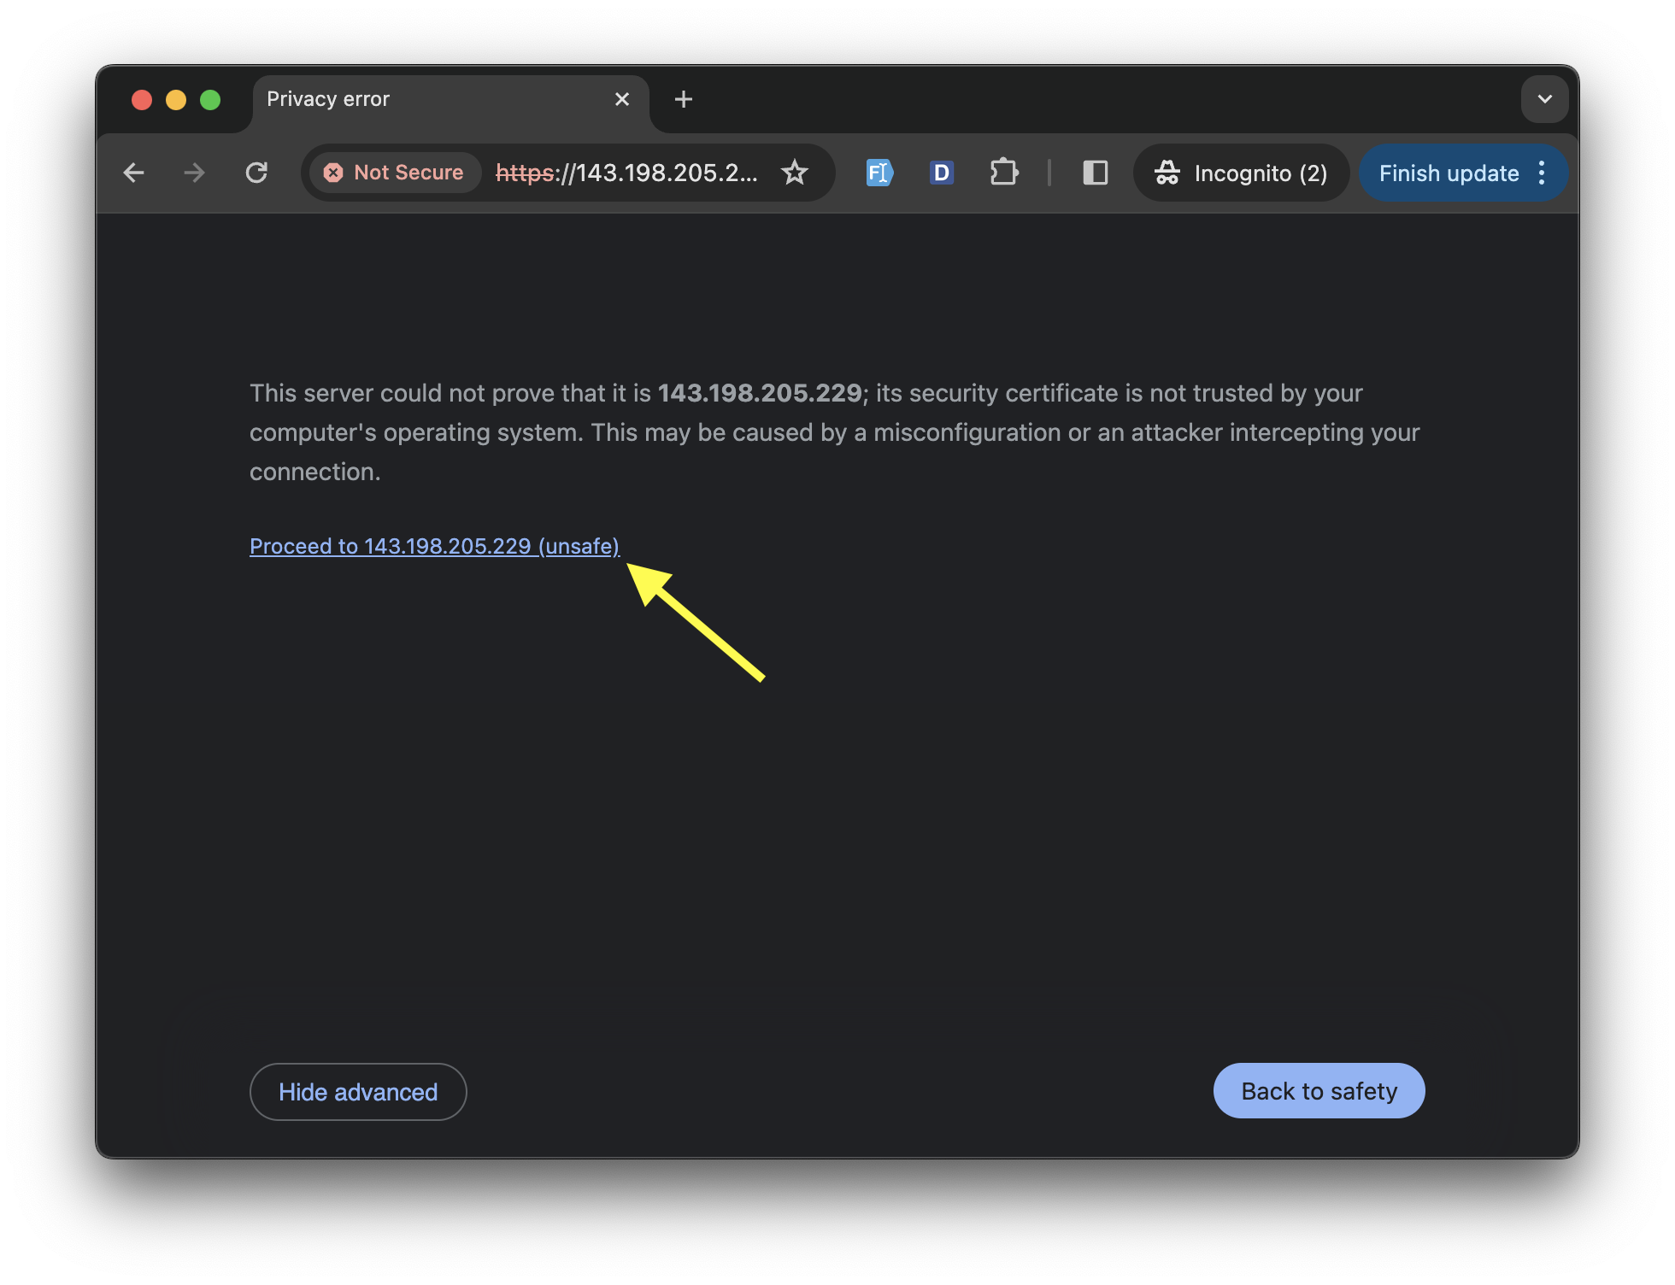Image resolution: width=1675 pixels, height=1285 pixels.
Task: Open the blue F extension icon
Action: [x=879, y=173]
